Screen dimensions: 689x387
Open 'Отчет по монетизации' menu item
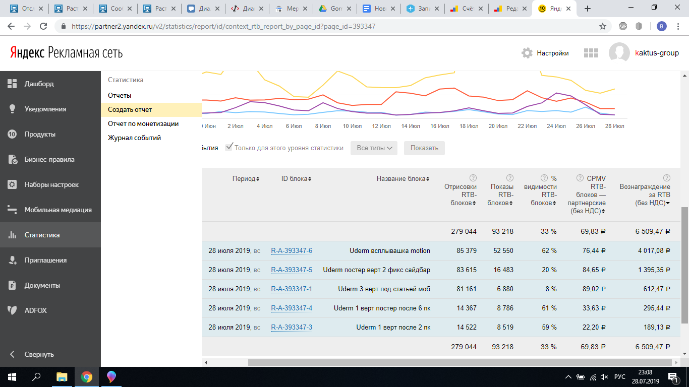(143, 123)
